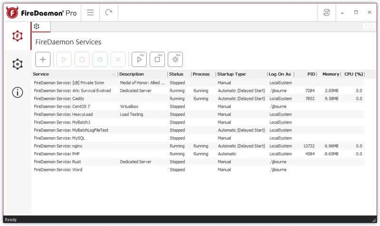Select the nginx service row
Screen dimensions: 380x226
[198, 146]
